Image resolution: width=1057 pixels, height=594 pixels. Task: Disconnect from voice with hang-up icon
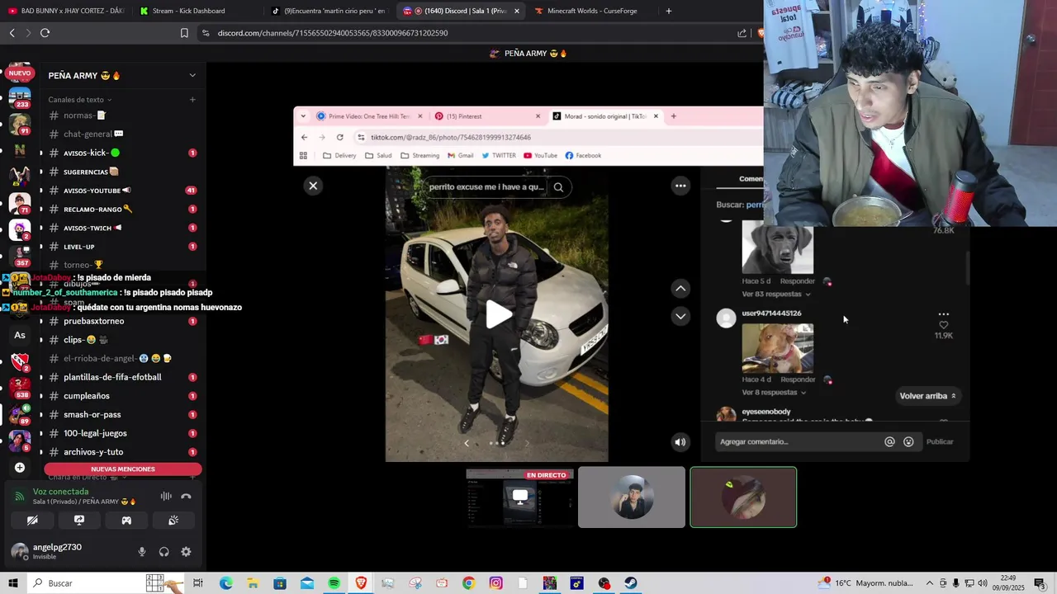(x=186, y=496)
